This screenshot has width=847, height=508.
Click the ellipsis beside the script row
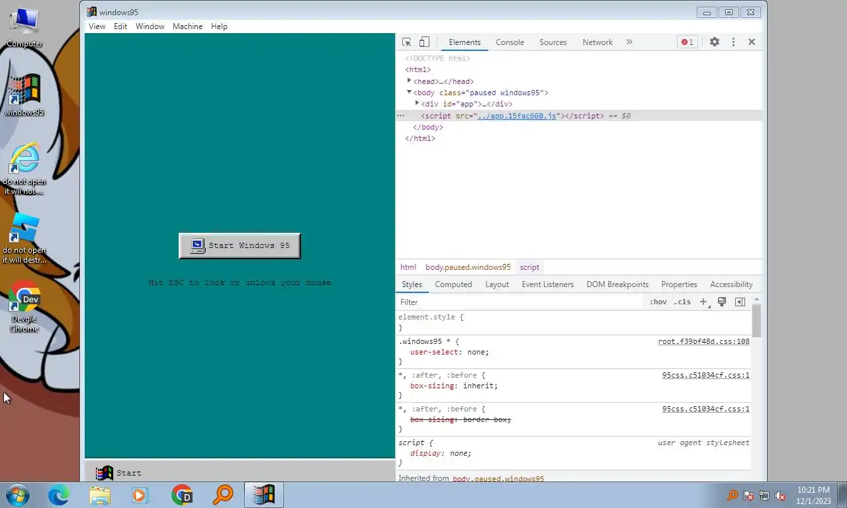click(400, 116)
